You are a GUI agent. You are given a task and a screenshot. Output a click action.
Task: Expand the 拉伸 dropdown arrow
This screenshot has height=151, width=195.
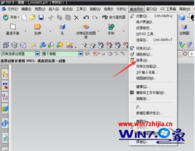point(50,31)
